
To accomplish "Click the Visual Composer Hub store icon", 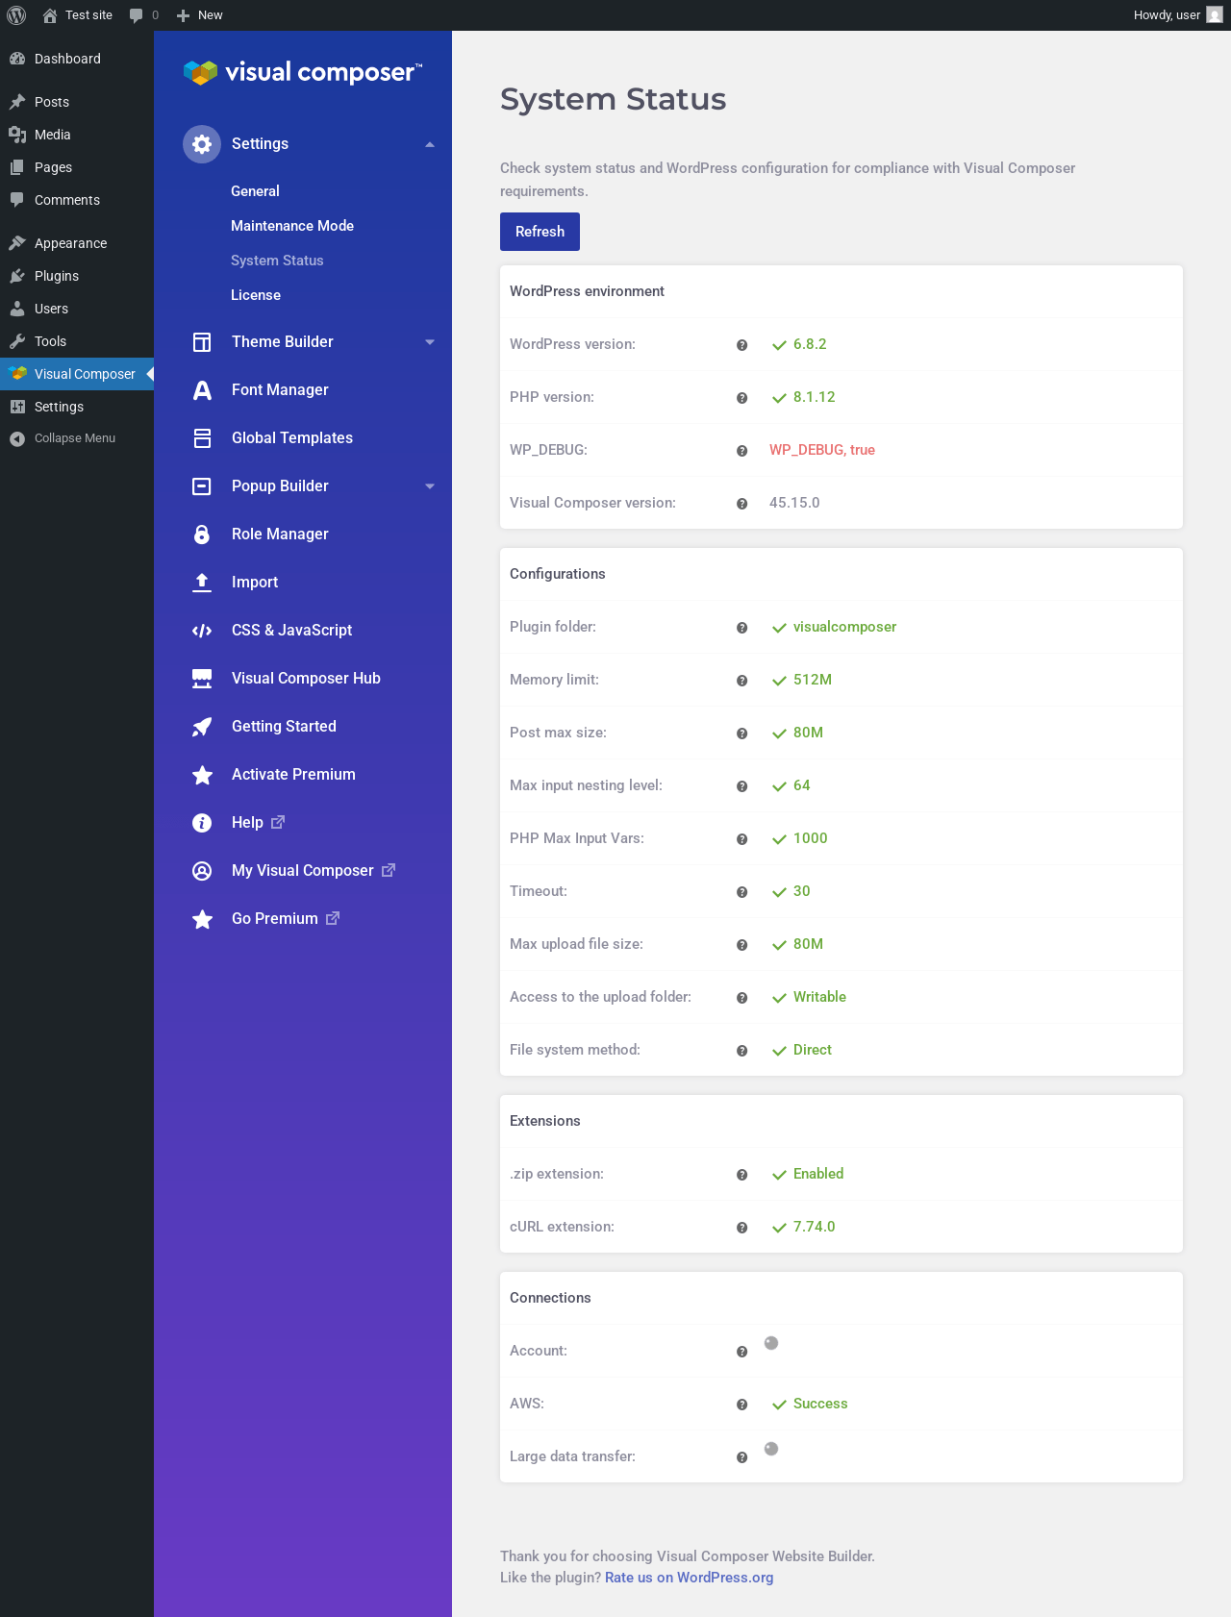I will (x=202, y=679).
